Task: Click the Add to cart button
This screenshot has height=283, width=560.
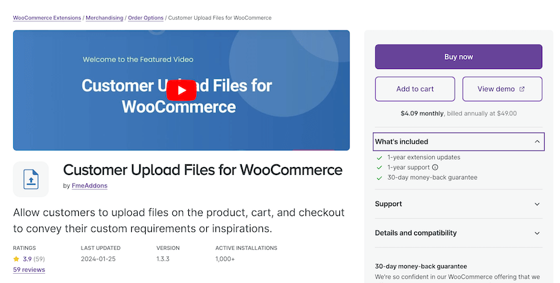Action: coord(415,89)
